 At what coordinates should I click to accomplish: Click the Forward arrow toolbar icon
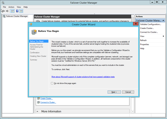[x=7, y=11]
